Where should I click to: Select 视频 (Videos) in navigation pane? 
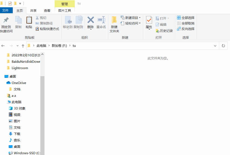point(15,115)
